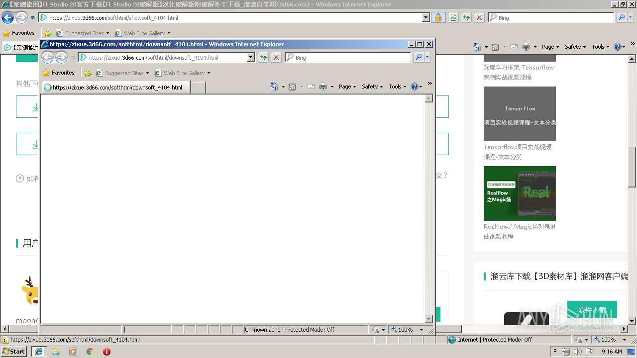Screen dimensions: 637x358
Task: Open Tools menu in popup window
Action: click(x=398, y=87)
